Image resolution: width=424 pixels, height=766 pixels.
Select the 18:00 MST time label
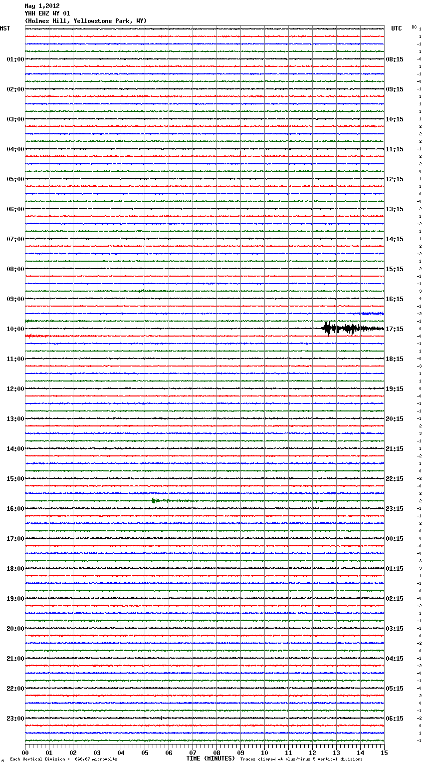point(15,569)
